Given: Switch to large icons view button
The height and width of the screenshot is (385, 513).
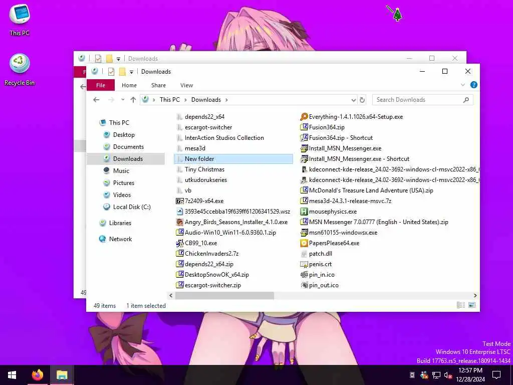Looking at the screenshot, I should click(472, 305).
